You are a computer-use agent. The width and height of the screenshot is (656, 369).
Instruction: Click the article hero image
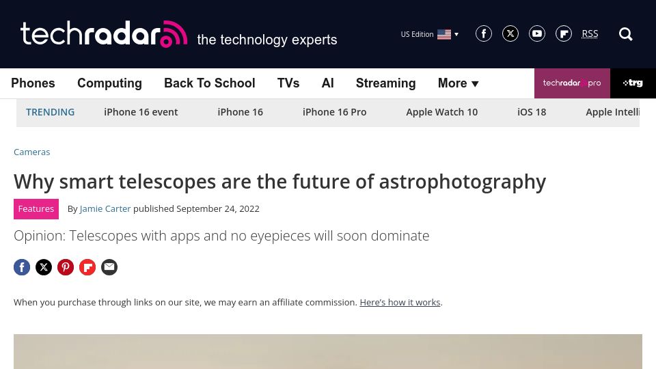pyautogui.click(x=328, y=351)
